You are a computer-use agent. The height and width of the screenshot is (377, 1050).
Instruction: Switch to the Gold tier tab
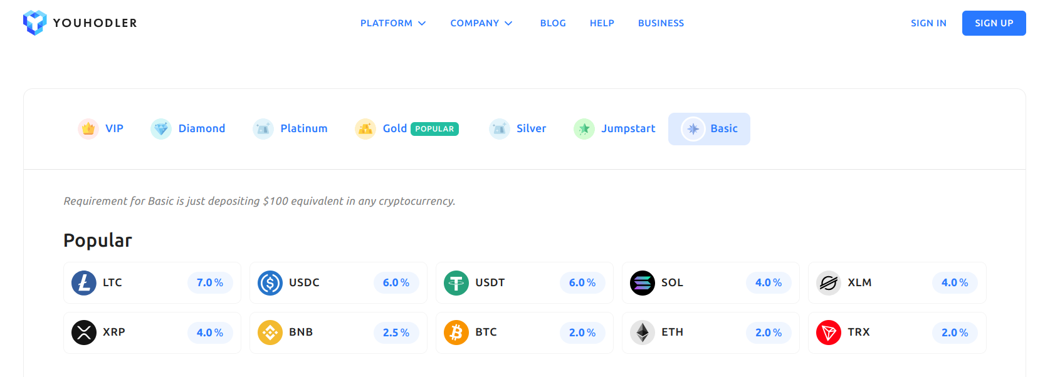[x=395, y=128]
